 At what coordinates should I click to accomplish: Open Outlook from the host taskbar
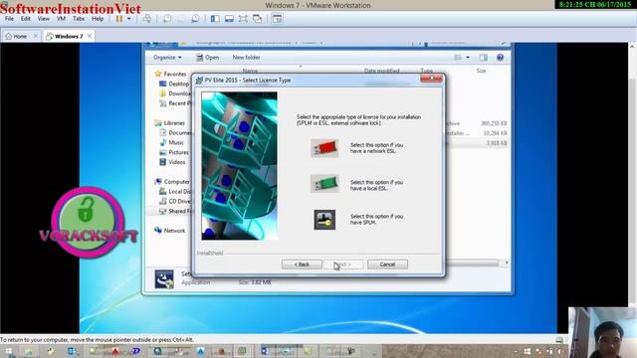[72, 351]
